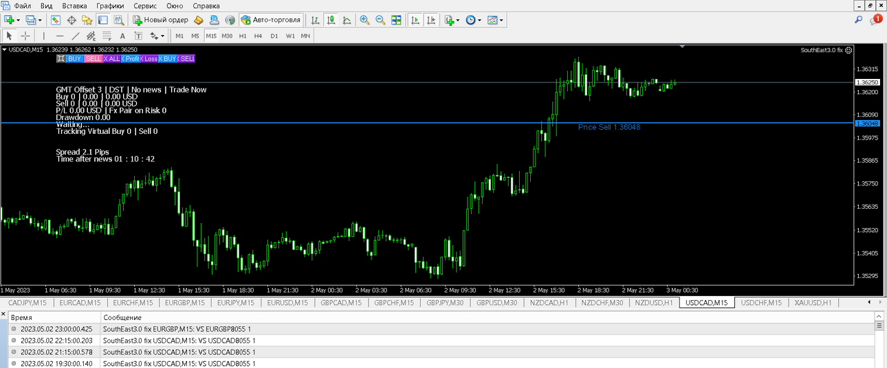The image size is (887, 368).
Task: Expand USDCAD,M15 chart title arrow
Action: pyautogui.click(x=5, y=49)
